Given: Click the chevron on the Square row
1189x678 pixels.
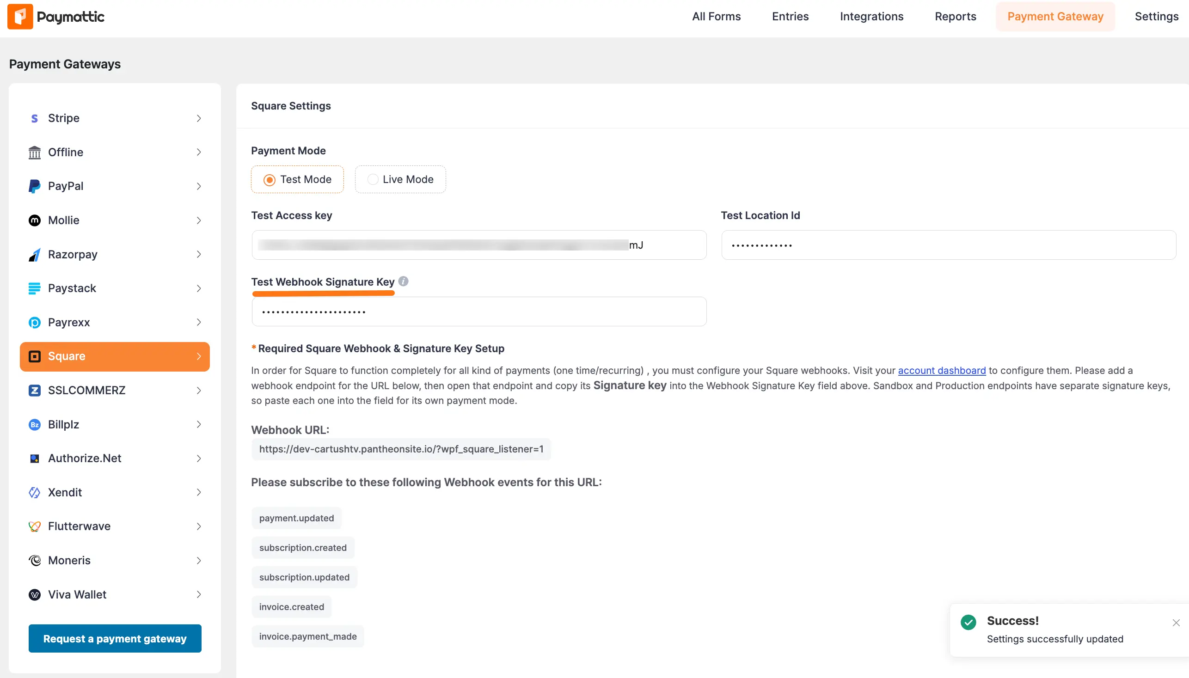Looking at the screenshot, I should [199, 356].
